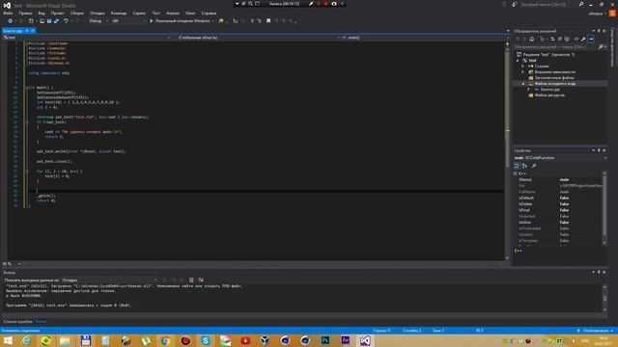Click the Properties wrench in Solution Explorer toolbar

point(583,39)
